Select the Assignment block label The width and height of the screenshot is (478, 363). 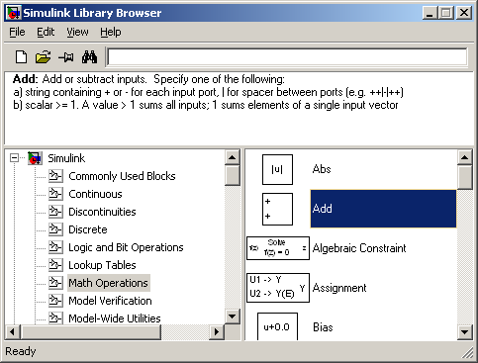339,288
